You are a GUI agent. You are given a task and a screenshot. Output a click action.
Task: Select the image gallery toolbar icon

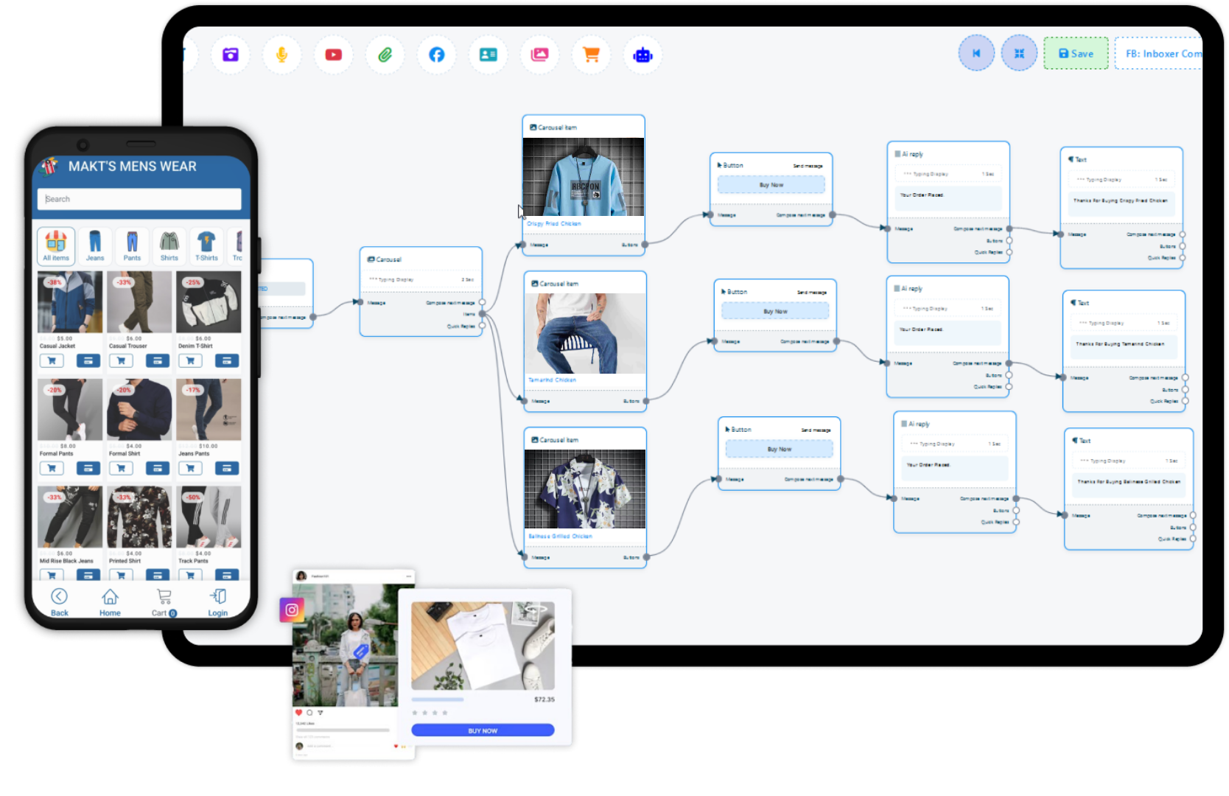coord(539,55)
